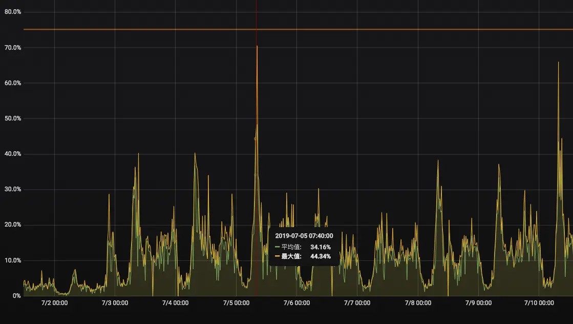The height and width of the screenshot is (324, 573).
Task: Click the 50.0% y-axis label
Action: (x=13, y=118)
